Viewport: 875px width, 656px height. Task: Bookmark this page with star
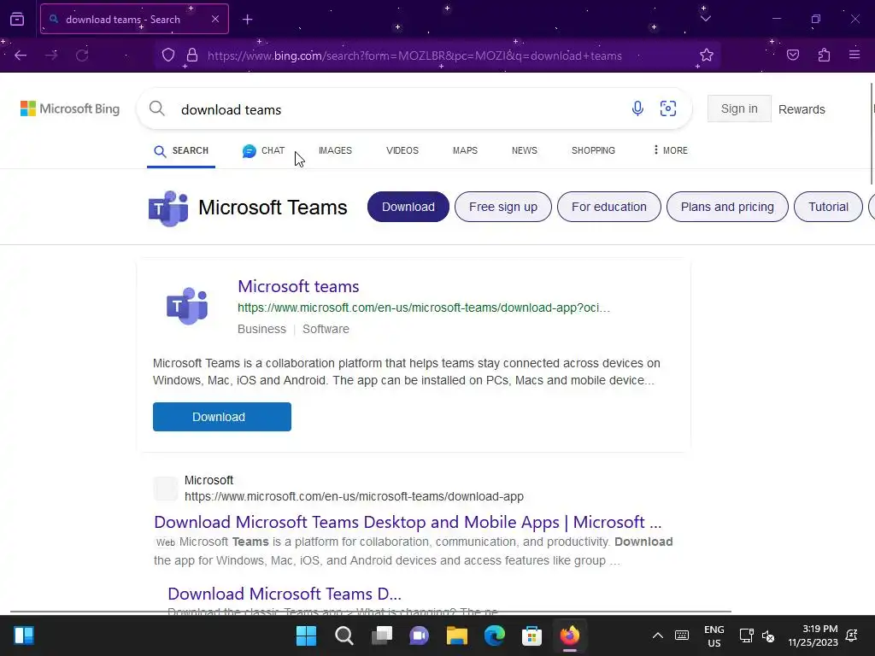coord(707,56)
